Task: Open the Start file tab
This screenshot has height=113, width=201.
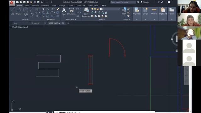Action: click(15, 23)
